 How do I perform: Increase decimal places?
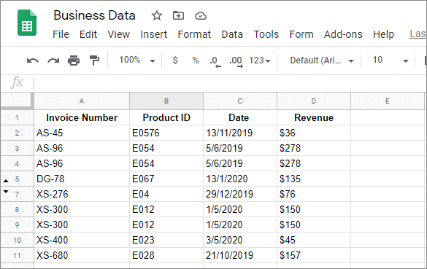click(x=236, y=61)
